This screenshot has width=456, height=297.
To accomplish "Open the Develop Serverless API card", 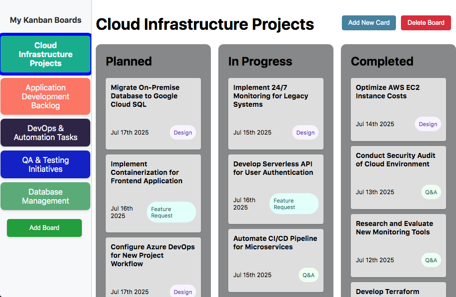I will click(276, 189).
